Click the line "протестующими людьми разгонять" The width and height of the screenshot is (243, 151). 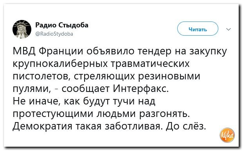pyautogui.click(x=101, y=114)
